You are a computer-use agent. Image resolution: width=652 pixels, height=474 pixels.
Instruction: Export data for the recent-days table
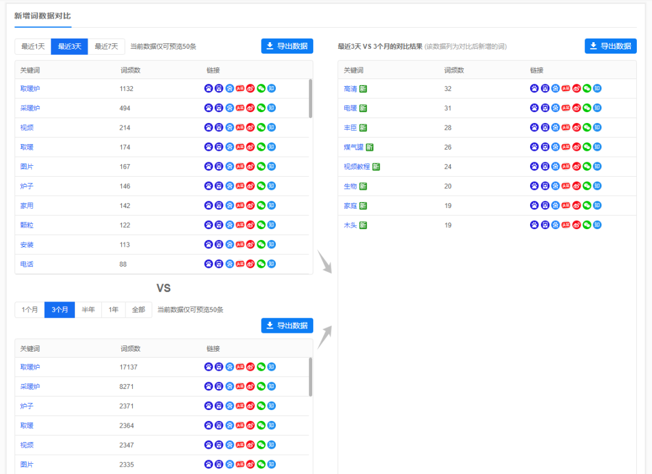coord(287,46)
